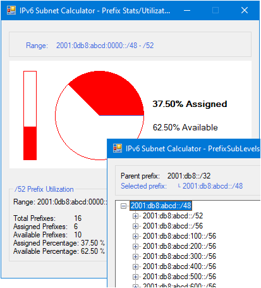Click the selected prefix 2001:db8:abcd::/48 link
Image resolution: width=261 pixels, height=288 pixels.
pos(212,186)
